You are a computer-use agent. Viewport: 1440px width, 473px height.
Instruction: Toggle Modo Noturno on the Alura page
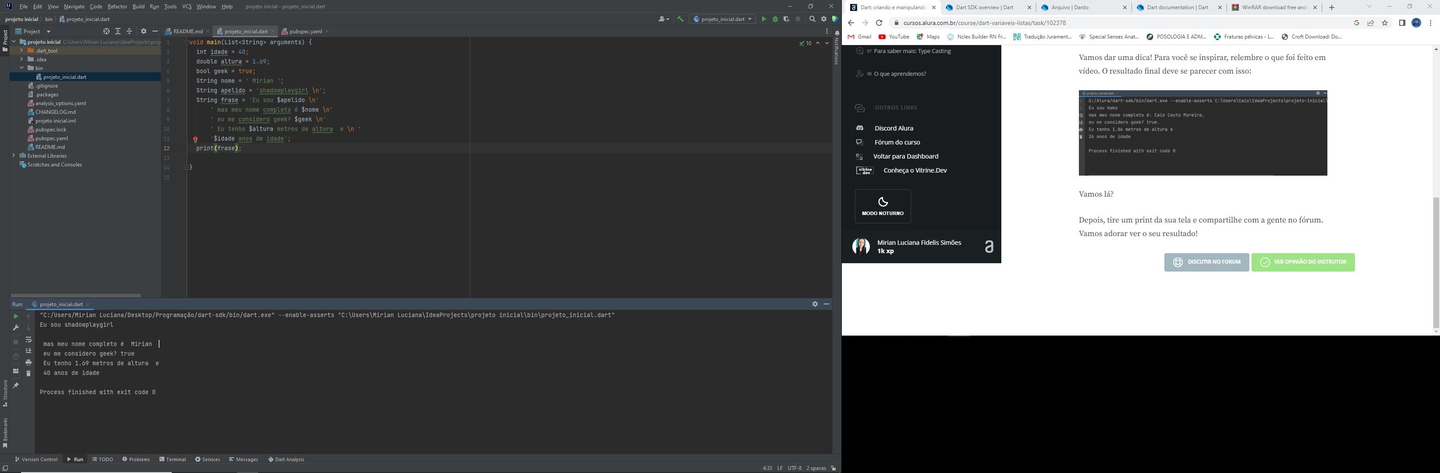882,206
